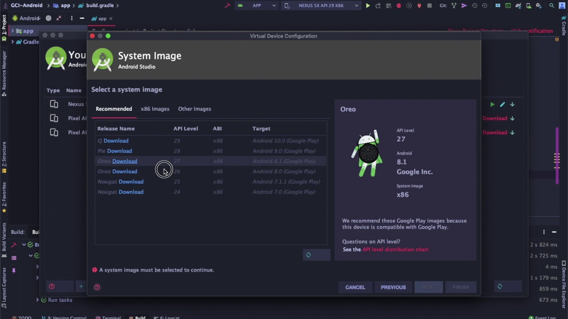Click the Profile app icon in toolbar
Viewport: 568px width, 319px height.
pyautogui.click(x=409, y=6)
